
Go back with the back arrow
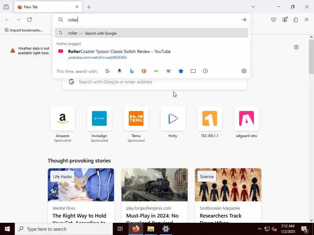point(7,20)
